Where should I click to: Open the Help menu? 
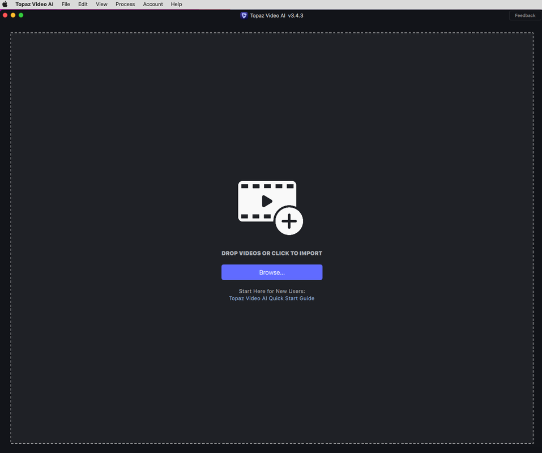coord(176,4)
